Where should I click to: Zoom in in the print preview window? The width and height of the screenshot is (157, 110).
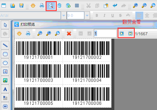tap(49, 33)
